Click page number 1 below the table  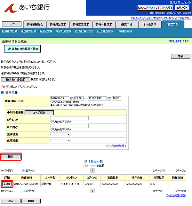click(93, 191)
